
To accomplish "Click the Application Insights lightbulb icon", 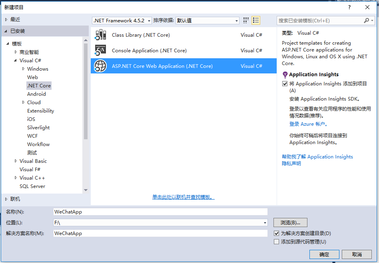I will tap(285, 75).
